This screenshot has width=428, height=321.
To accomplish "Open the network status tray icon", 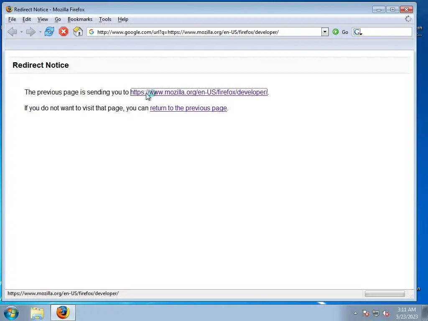I will coord(376,313).
